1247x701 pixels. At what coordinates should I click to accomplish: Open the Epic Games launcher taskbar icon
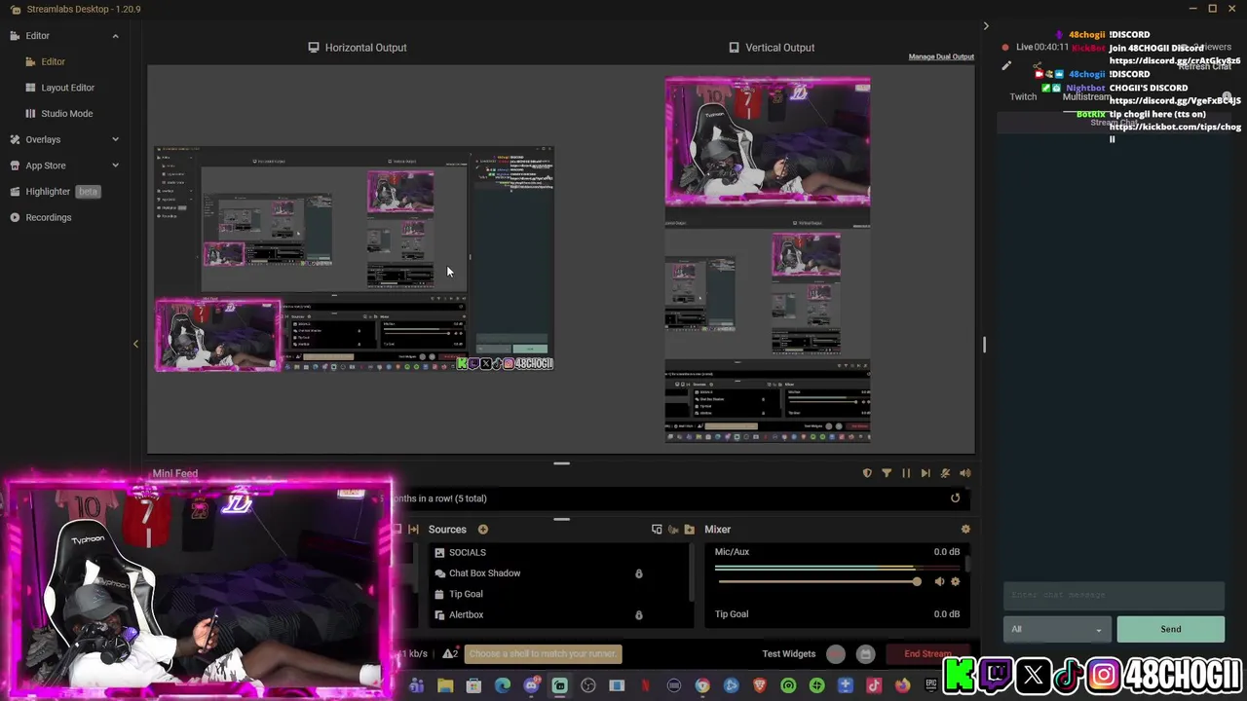pyautogui.click(x=930, y=686)
